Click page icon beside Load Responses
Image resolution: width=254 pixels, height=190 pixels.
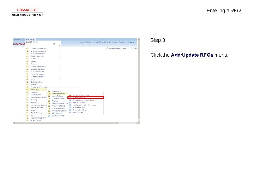70,107
